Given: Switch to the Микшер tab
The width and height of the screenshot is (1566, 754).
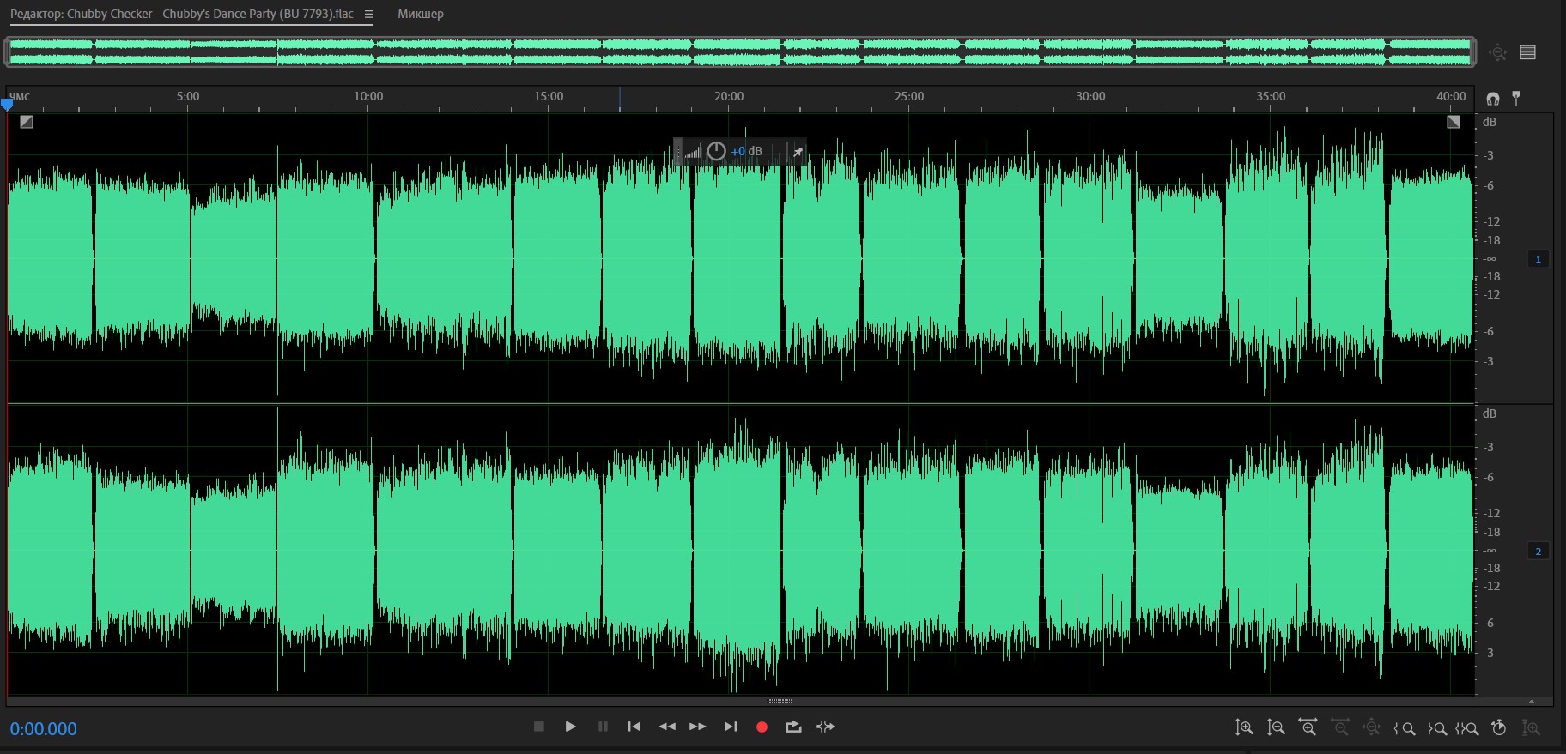Looking at the screenshot, I should (420, 14).
